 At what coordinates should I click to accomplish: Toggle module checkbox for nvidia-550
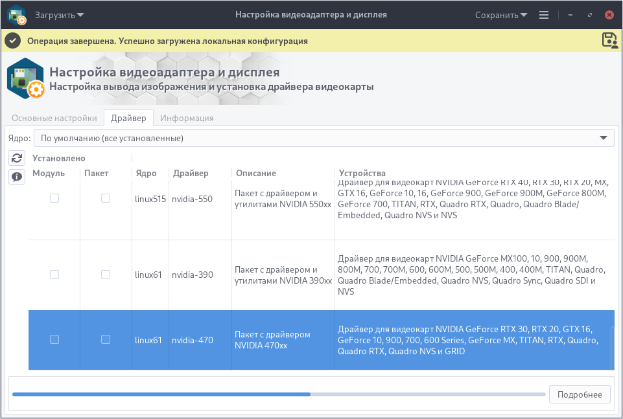54,199
